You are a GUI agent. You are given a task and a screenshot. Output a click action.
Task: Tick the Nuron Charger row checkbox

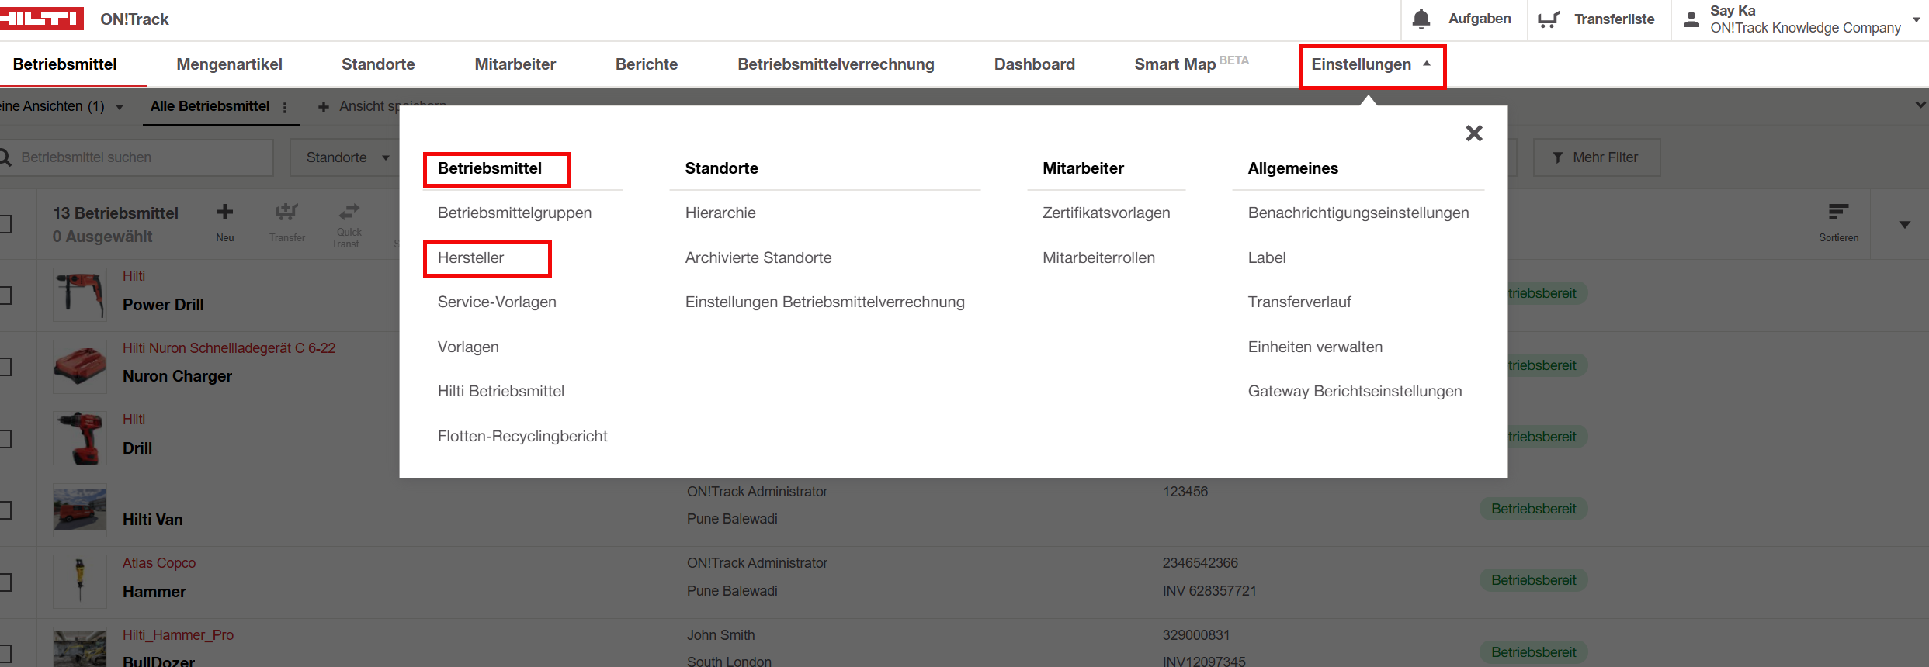tap(5, 367)
